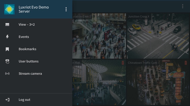Screen dimensions: 190x106
Task: Click the Luxriot Evo app logo
Action: pos(9,9)
